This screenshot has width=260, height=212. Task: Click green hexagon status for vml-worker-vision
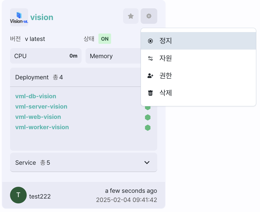pyautogui.click(x=148, y=127)
